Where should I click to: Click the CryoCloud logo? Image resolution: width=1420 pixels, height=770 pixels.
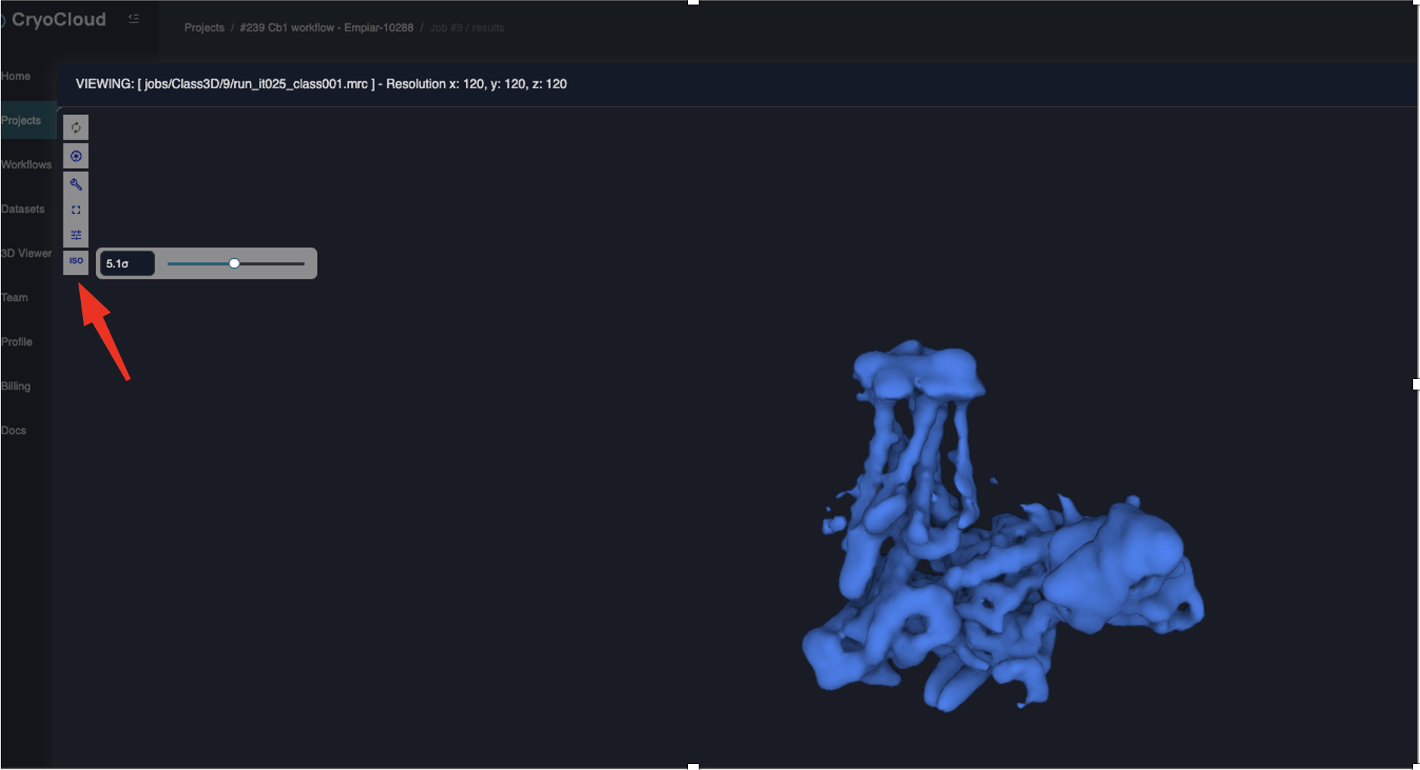pos(57,20)
